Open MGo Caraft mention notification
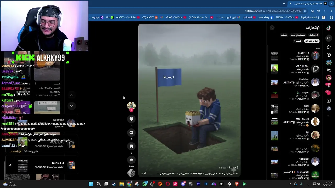 (295, 122)
